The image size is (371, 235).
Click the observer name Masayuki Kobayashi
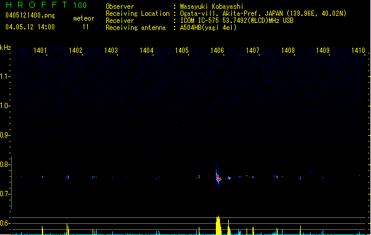tap(212, 6)
